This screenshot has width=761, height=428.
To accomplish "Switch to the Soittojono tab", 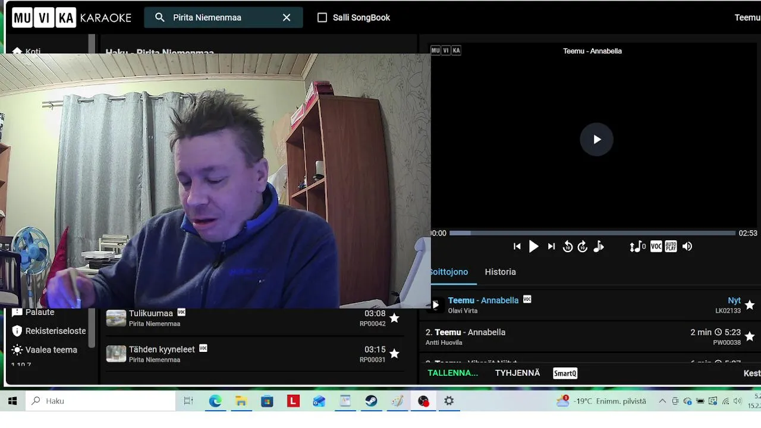I will coord(449,272).
